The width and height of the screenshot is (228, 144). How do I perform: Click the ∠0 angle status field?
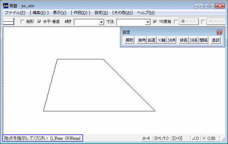pos(196,138)
